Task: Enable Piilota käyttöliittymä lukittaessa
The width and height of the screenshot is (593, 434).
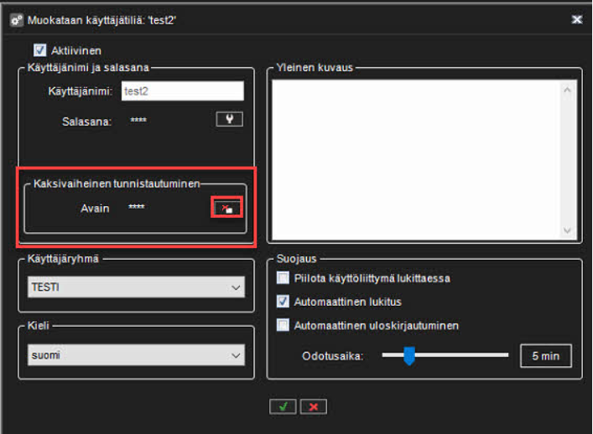Action: (x=283, y=278)
